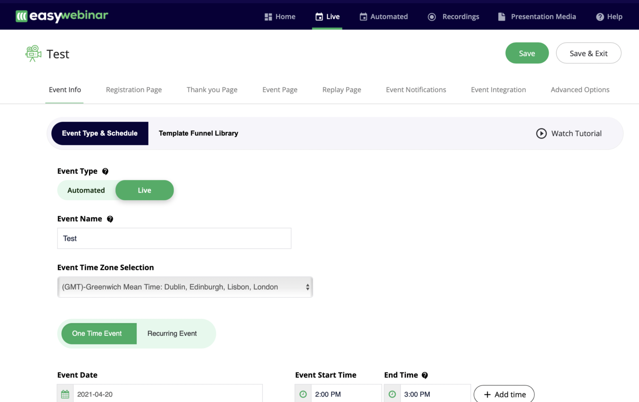Open the Event Notifications tab
The height and width of the screenshot is (402, 639).
pos(416,89)
